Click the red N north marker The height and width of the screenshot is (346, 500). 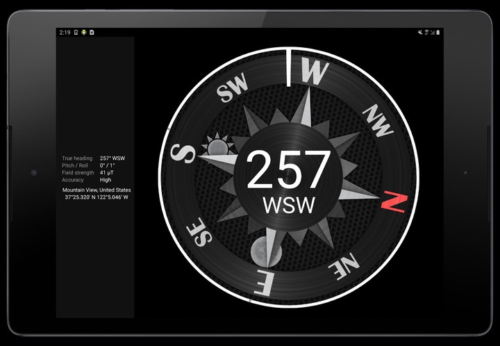click(394, 202)
